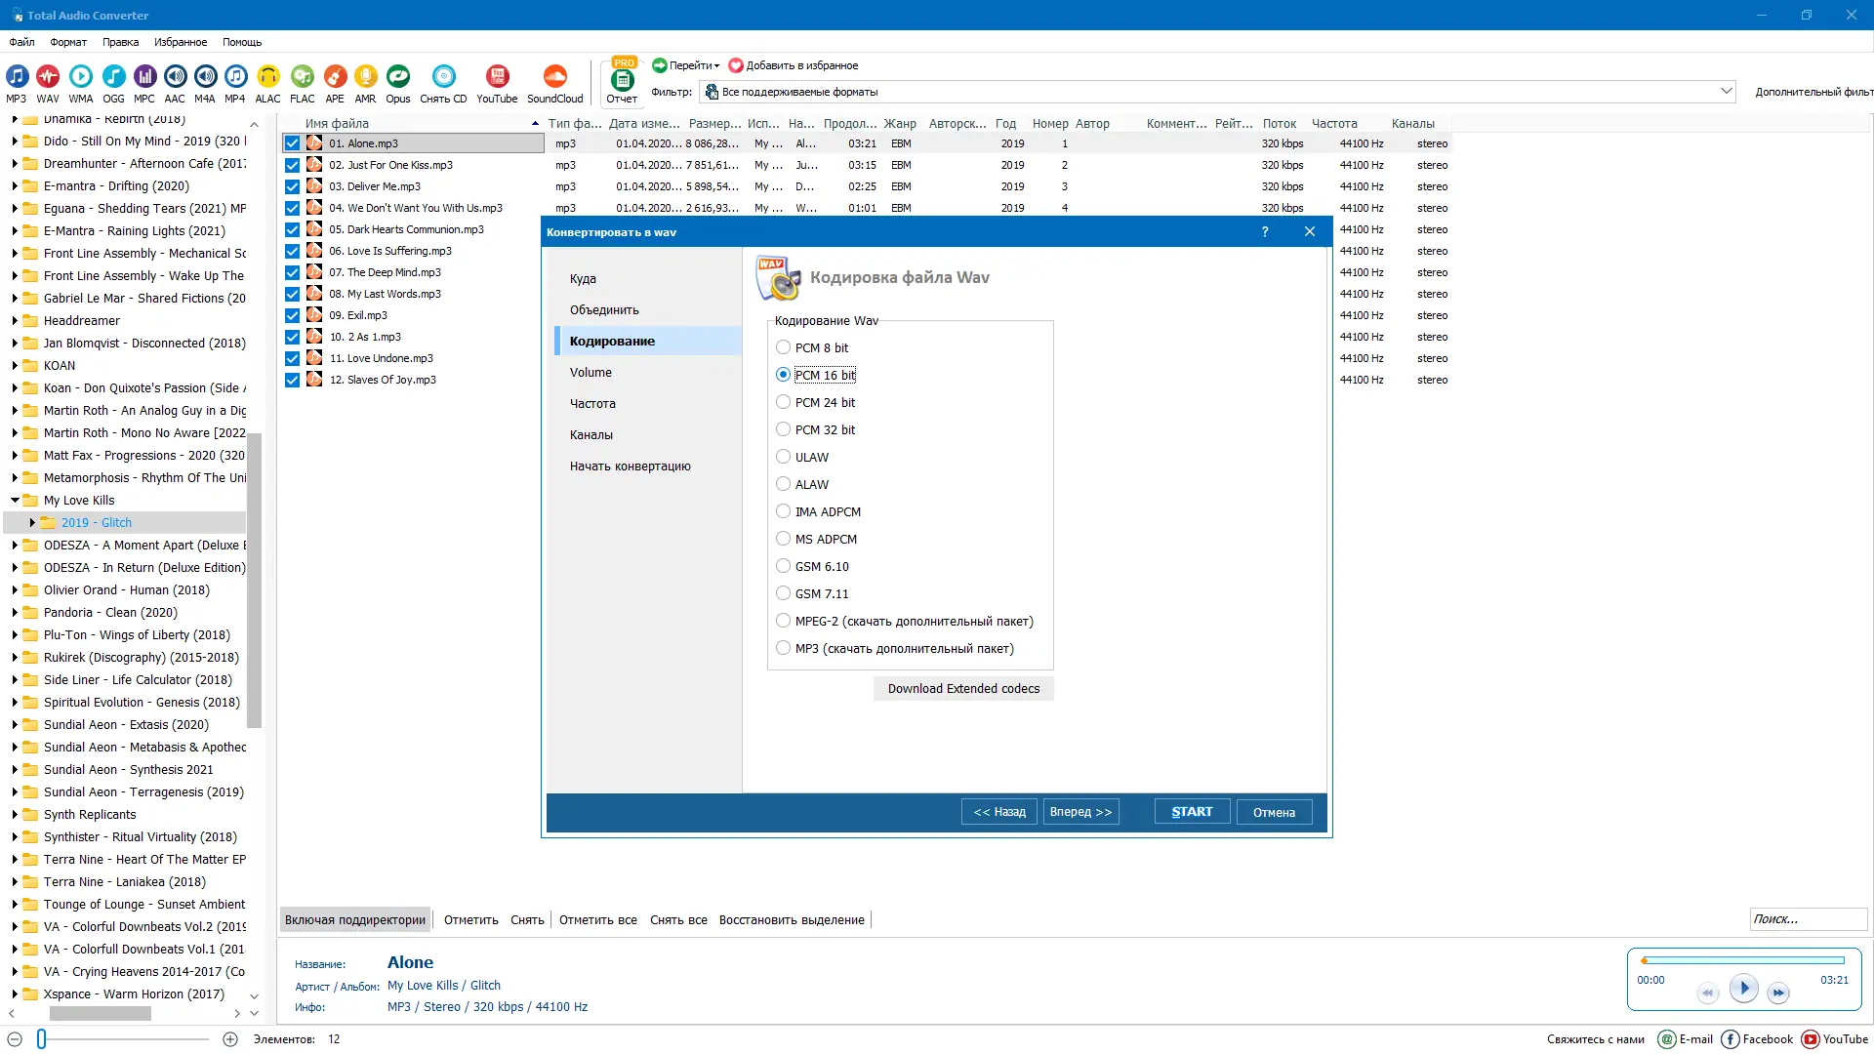Switch to the Частота settings tab
The width and height of the screenshot is (1874, 1054).
[x=592, y=404]
